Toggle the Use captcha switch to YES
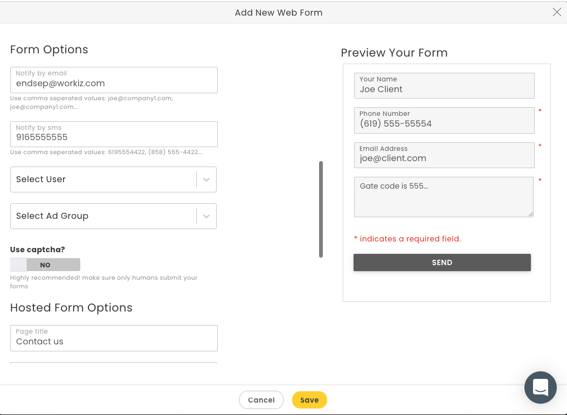 coord(45,265)
